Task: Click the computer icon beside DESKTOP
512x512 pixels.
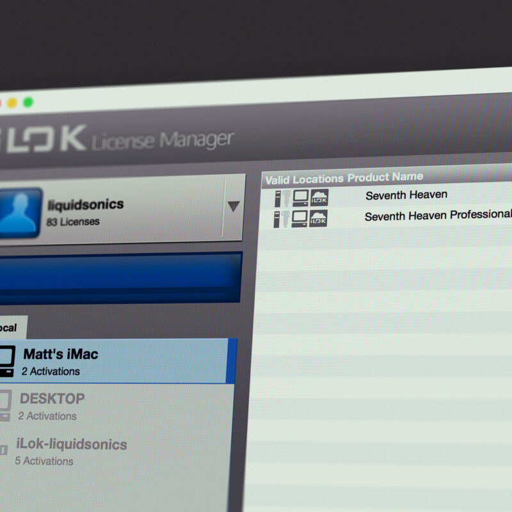Action: click(x=5, y=405)
